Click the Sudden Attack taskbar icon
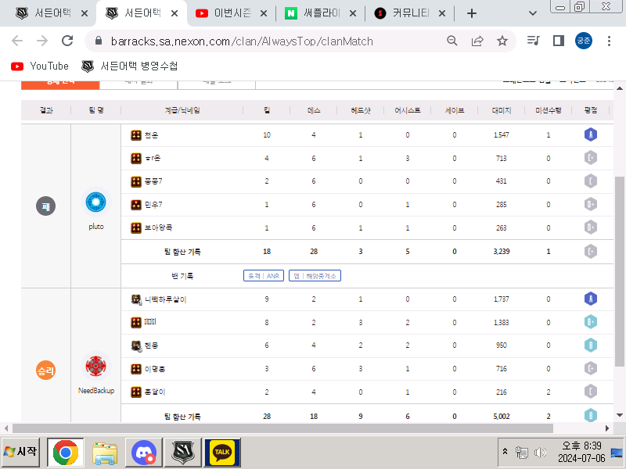The width and height of the screenshot is (626, 469). (x=182, y=452)
